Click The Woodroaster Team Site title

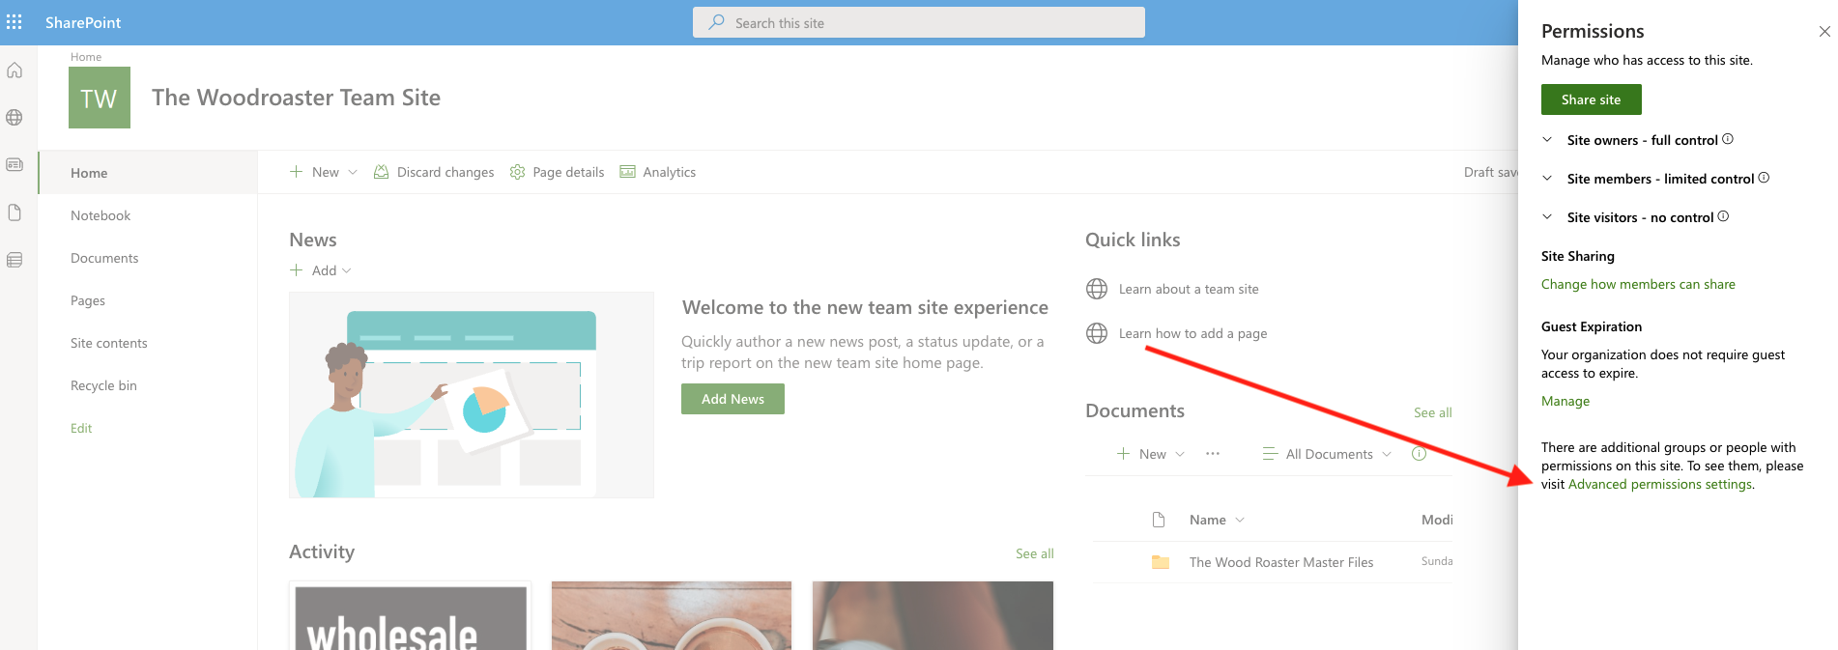(x=296, y=98)
